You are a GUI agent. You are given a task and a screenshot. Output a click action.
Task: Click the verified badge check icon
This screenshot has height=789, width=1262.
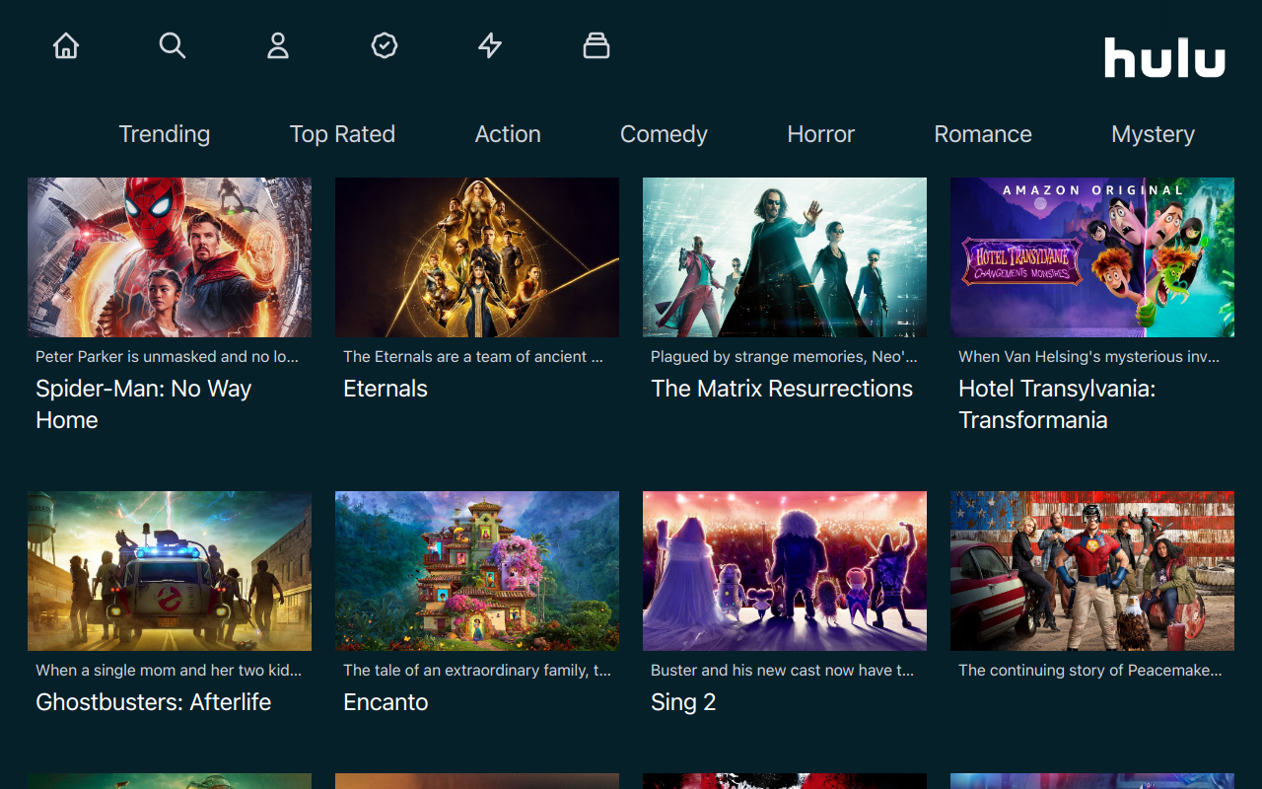pyautogui.click(x=385, y=45)
